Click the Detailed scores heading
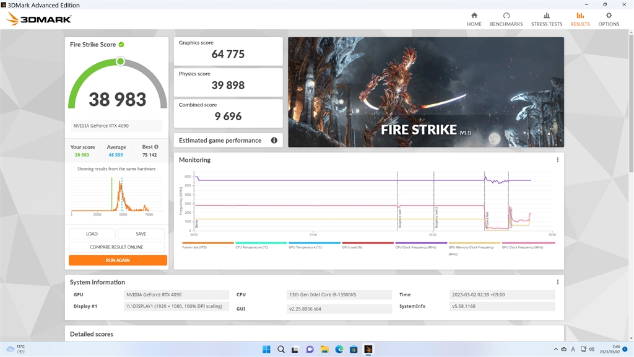Image resolution: width=634 pixels, height=357 pixels. pos(92,334)
